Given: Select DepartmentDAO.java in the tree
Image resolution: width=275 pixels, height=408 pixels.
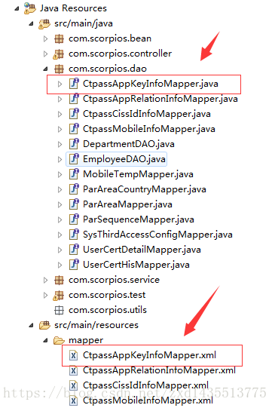Looking at the screenshot, I should pos(129,144).
